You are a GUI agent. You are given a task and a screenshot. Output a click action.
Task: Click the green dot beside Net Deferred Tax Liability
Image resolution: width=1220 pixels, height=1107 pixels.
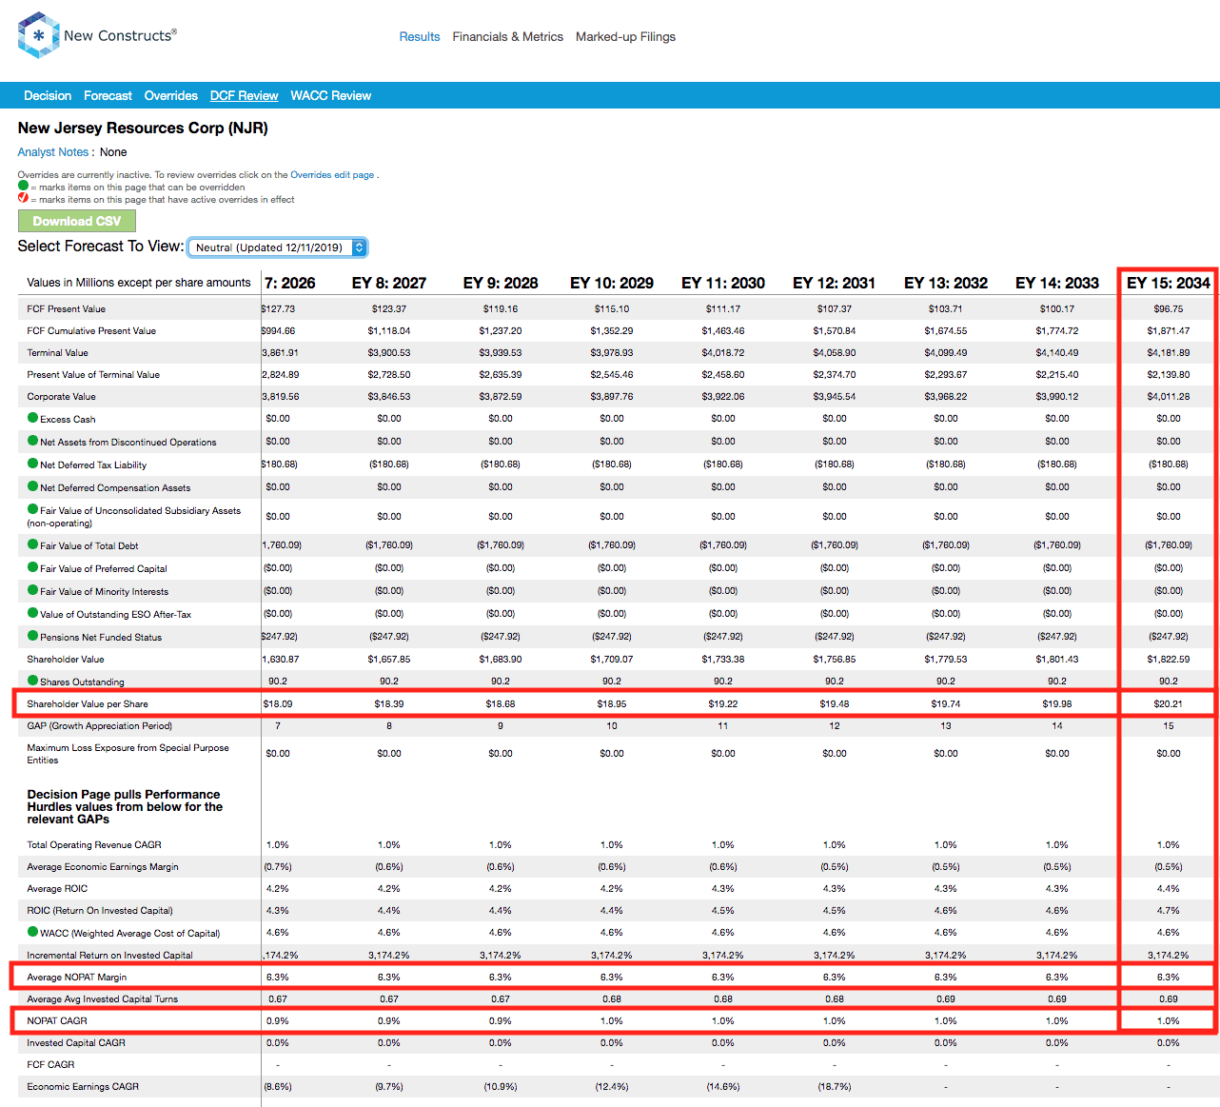pyautogui.click(x=33, y=464)
